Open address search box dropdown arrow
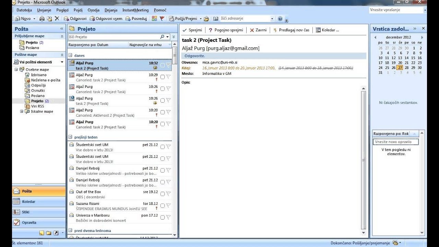This screenshot has width=439, height=247. point(272,19)
